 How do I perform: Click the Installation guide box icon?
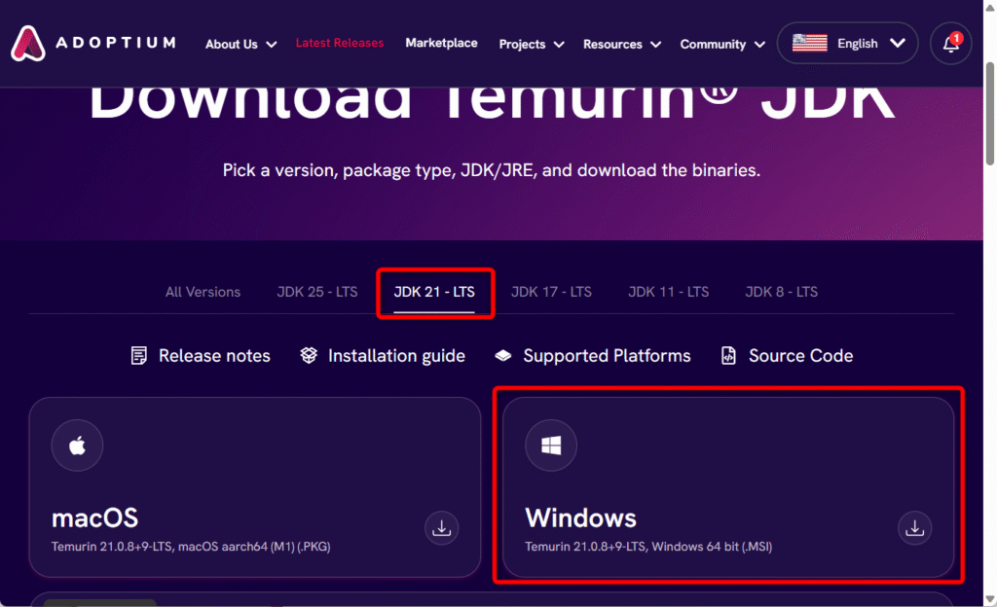(309, 356)
